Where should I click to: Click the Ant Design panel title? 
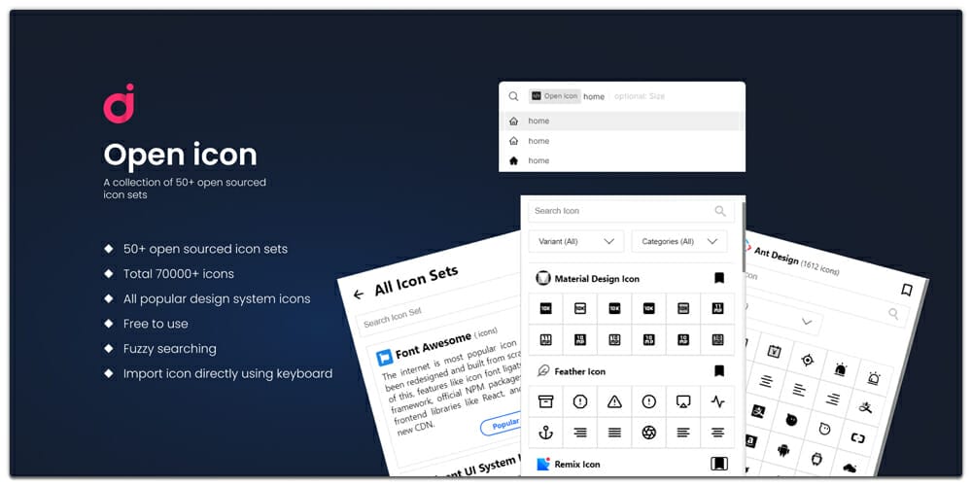point(776,256)
